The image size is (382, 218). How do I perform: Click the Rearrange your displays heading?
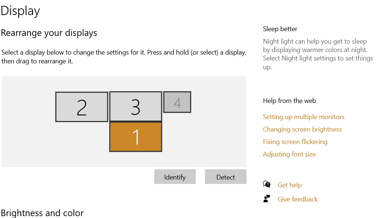pyautogui.click(x=49, y=33)
